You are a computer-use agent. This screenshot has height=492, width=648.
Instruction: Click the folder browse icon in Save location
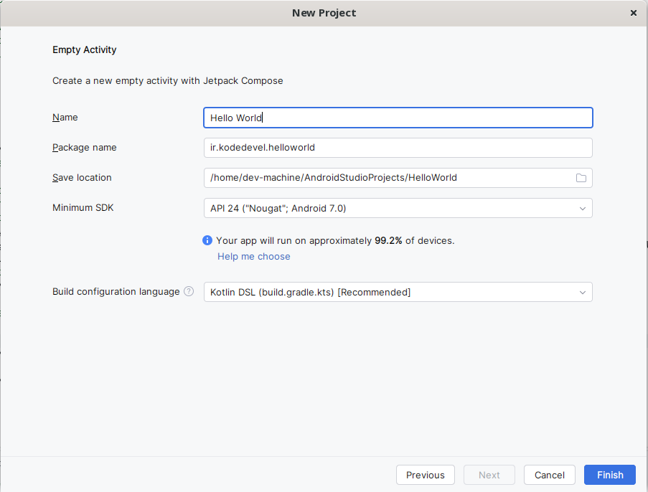click(x=581, y=178)
